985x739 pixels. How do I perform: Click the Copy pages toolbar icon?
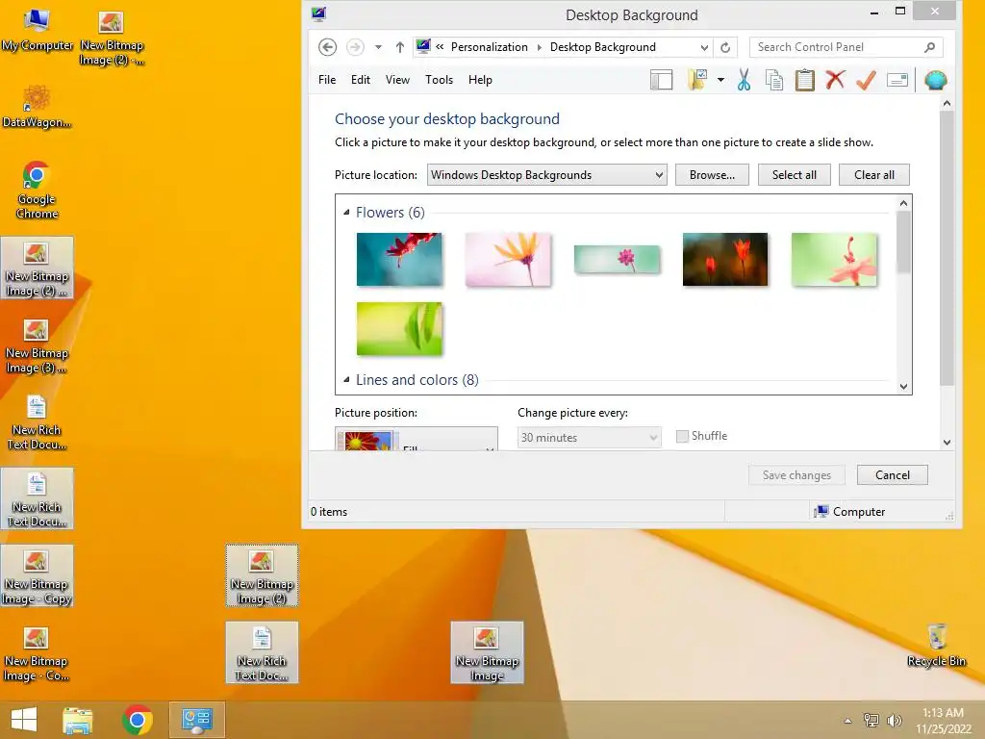(774, 80)
